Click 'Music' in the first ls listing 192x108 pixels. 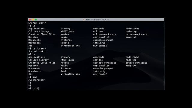(x=64, y=37)
